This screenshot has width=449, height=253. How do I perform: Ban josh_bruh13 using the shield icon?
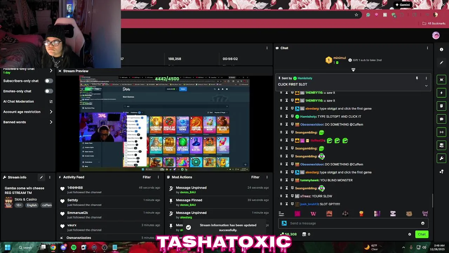[292, 204]
